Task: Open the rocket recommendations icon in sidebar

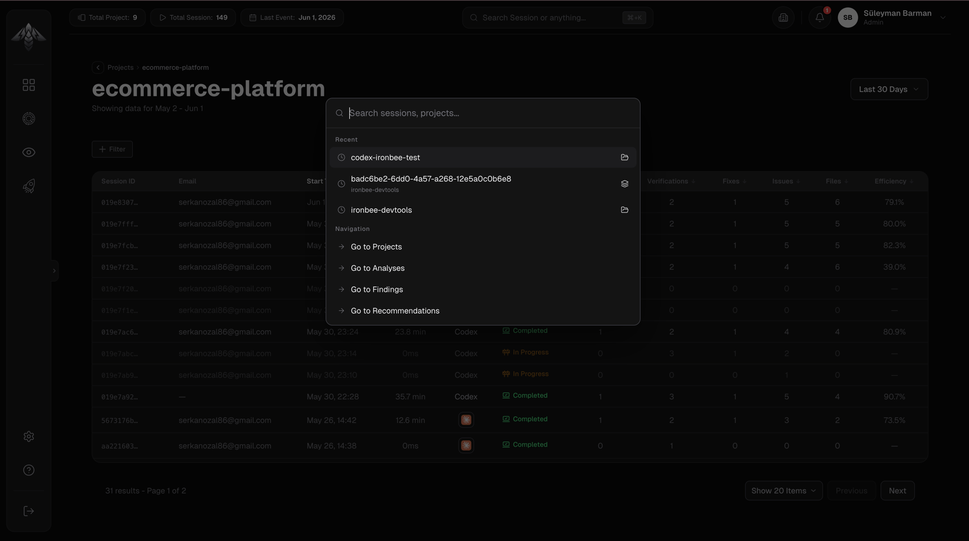Action: (x=29, y=186)
